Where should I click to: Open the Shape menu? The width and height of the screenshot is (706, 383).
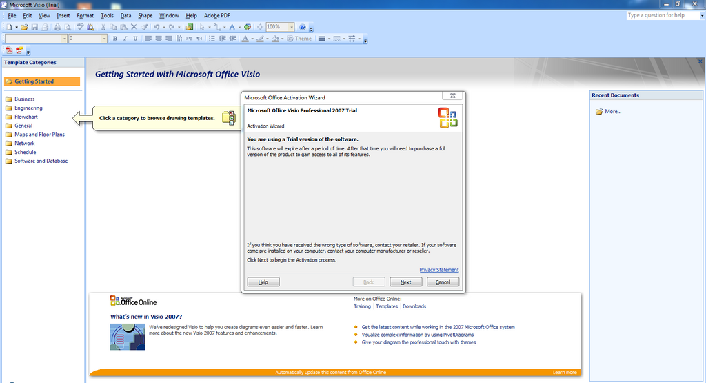[145, 15]
